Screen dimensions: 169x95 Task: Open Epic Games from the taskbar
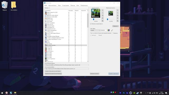coord(141,93)
